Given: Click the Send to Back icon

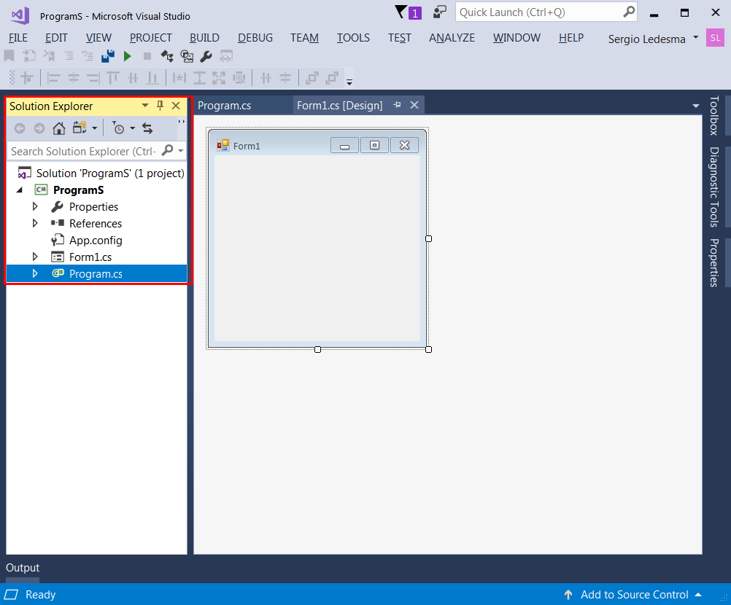Looking at the screenshot, I should 331,78.
